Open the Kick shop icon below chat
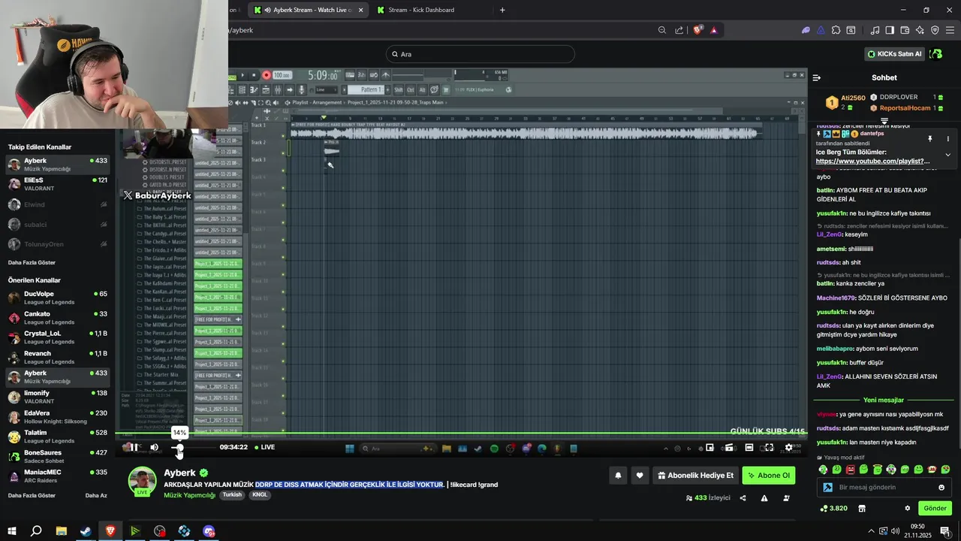The height and width of the screenshot is (541, 961). tap(862, 508)
